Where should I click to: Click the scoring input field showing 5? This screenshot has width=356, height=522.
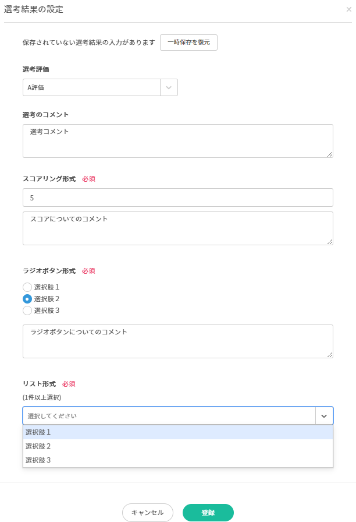tap(177, 197)
